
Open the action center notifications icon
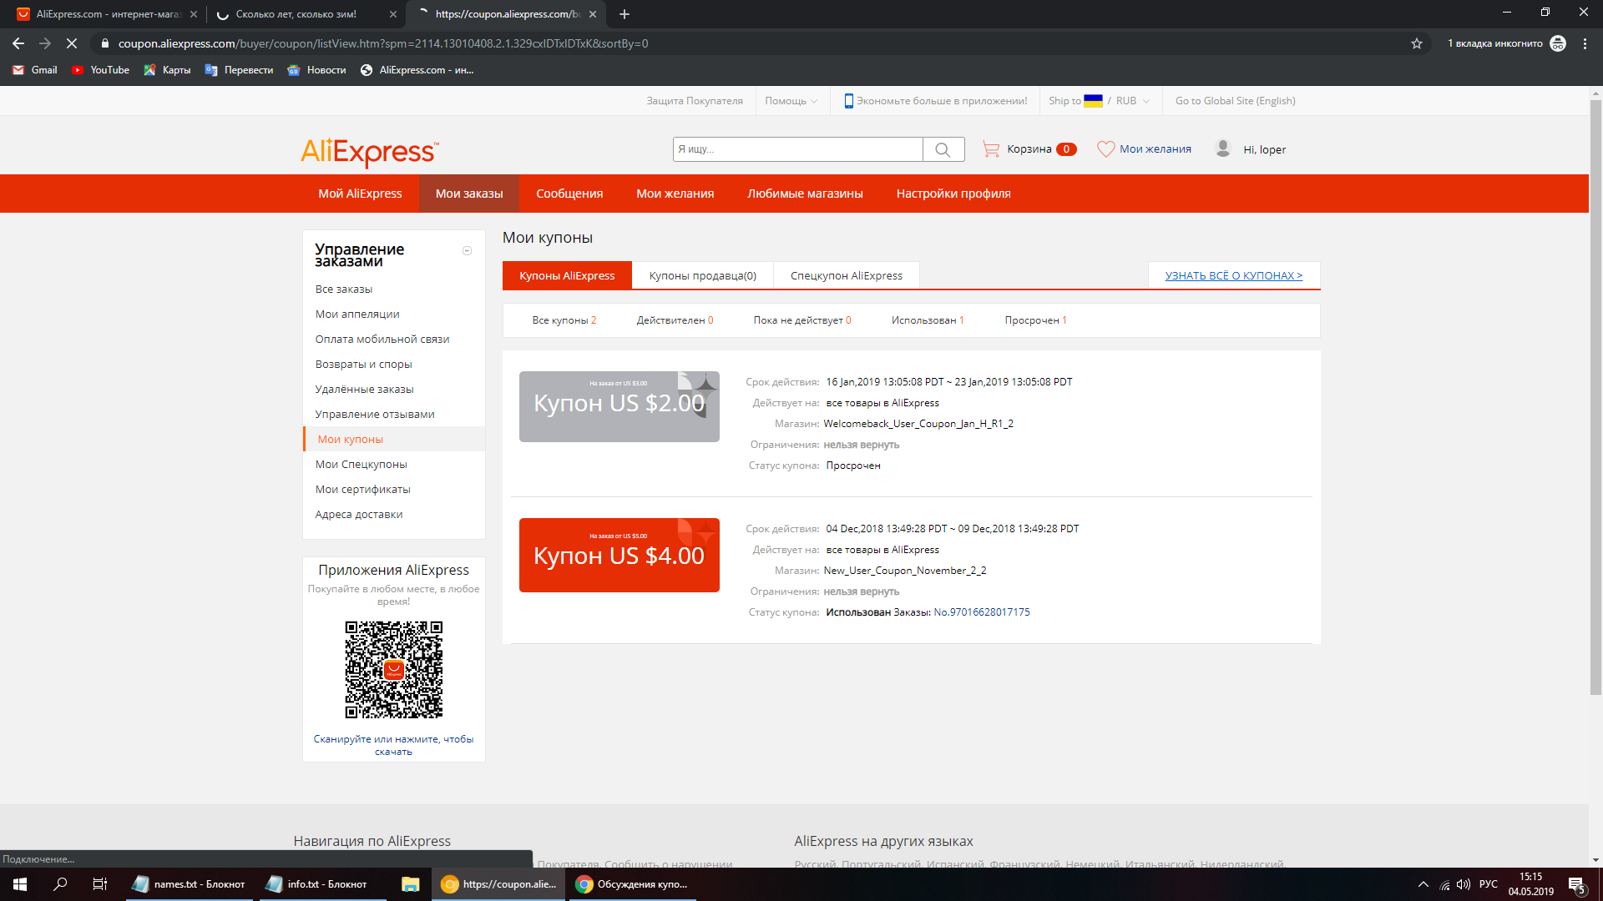[x=1576, y=884]
